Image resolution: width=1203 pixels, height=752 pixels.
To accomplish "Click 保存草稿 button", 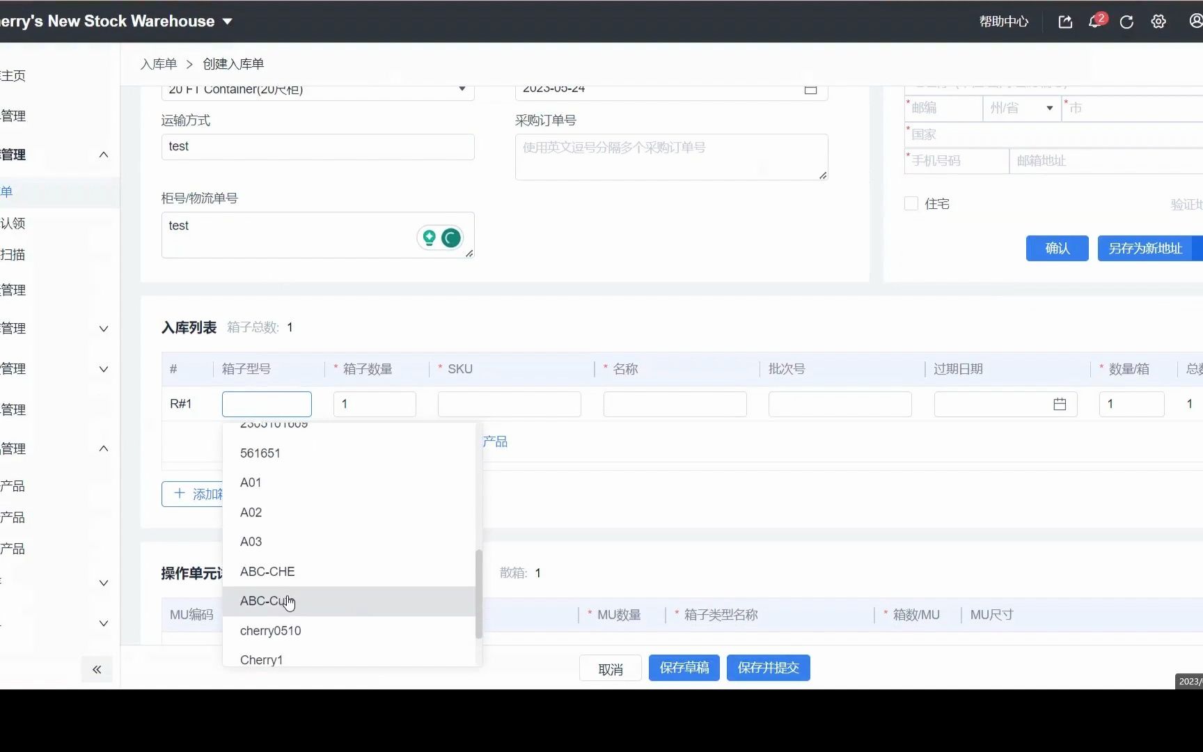I will 684,668.
